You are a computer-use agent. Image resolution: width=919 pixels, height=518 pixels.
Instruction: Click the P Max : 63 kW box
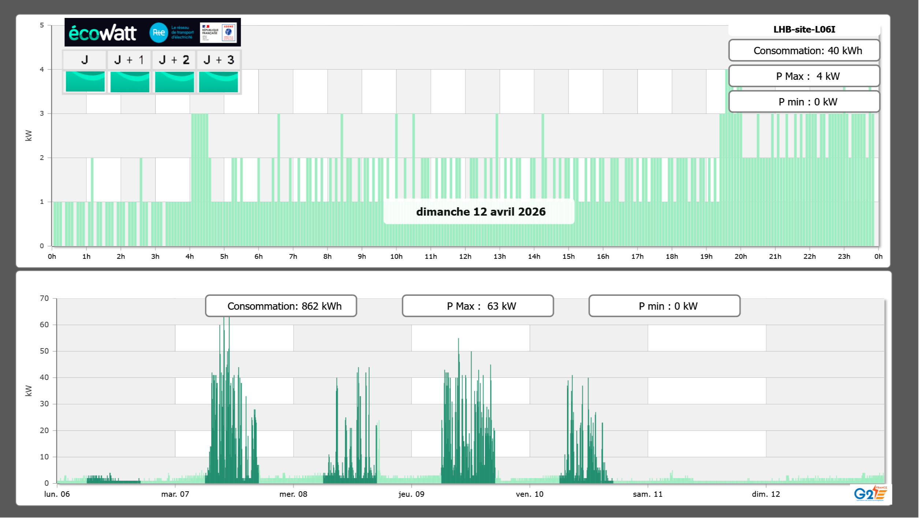tap(478, 306)
